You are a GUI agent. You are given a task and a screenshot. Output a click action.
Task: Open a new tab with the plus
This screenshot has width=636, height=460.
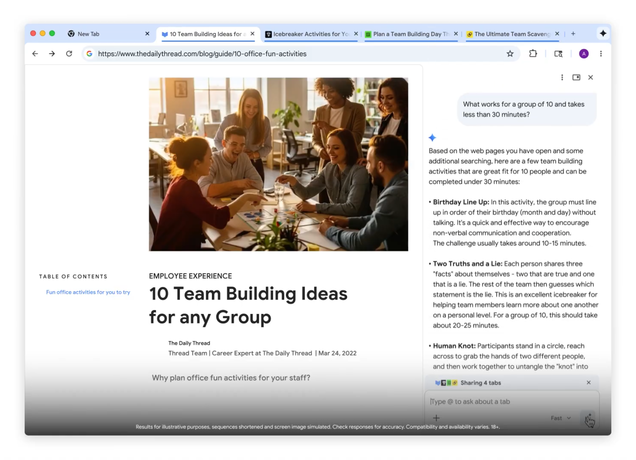(573, 34)
